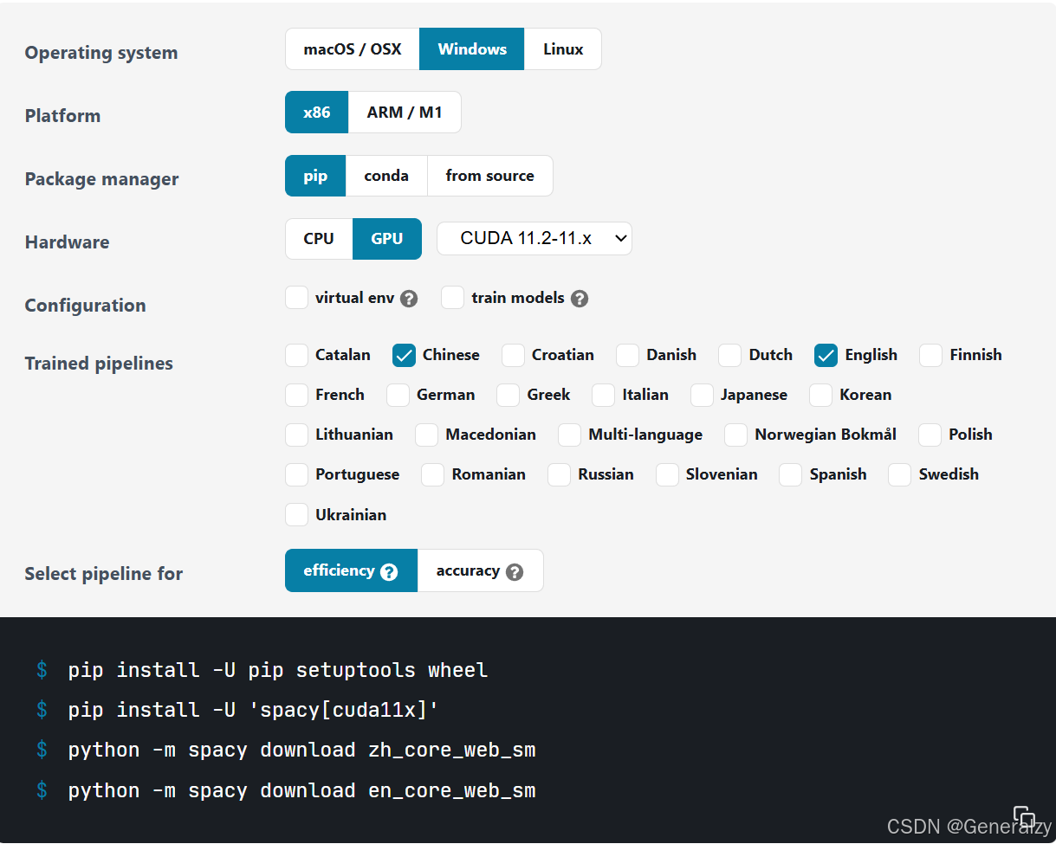Check the Slovenian pipeline
The width and height of the screenshot is (1056, 844).
[668, 474]
